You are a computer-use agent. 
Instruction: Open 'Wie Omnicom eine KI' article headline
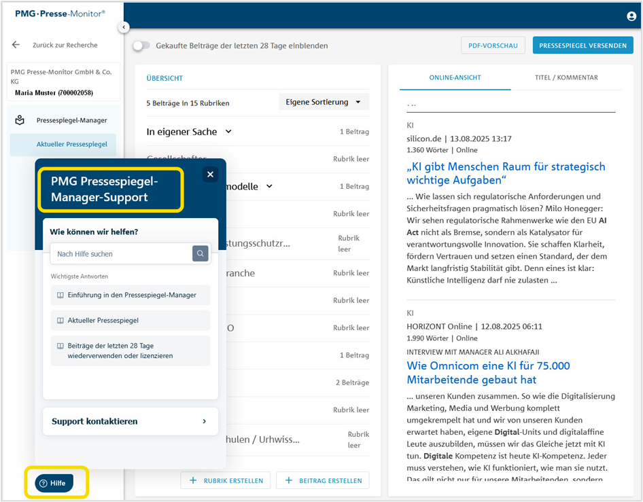[488, 372]
